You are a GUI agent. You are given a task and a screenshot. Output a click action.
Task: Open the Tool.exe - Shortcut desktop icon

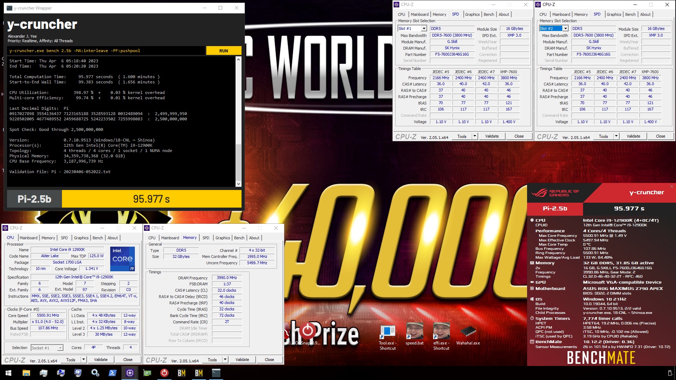[387, 337]
